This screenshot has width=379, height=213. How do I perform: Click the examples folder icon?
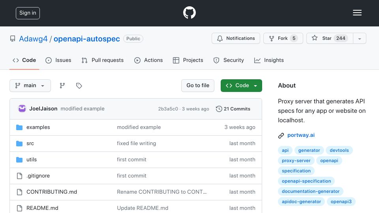19,127
